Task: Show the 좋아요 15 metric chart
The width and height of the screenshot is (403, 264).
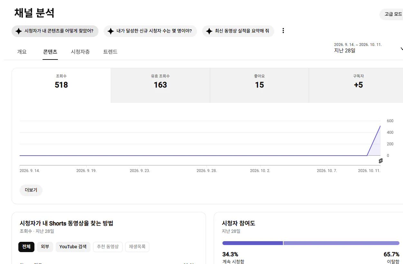Action: 259,86
